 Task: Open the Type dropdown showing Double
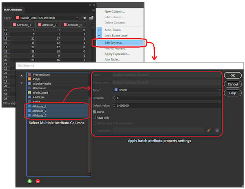(x=167, y=90)
